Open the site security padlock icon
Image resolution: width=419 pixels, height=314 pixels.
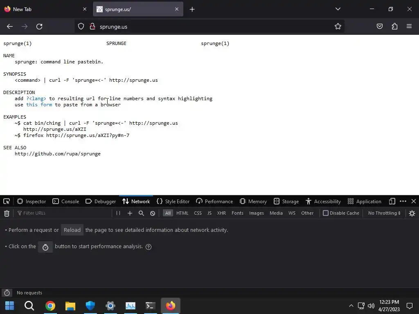(92, 27)
